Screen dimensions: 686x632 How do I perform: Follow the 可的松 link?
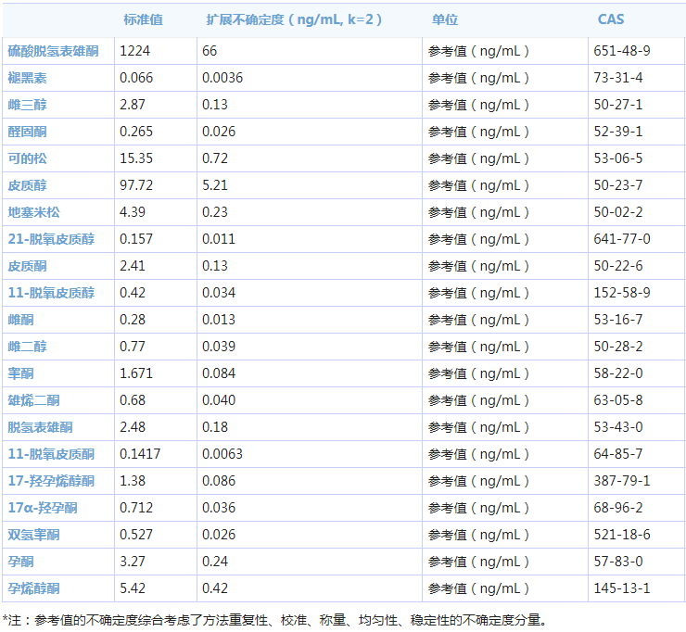pos(27,158)
